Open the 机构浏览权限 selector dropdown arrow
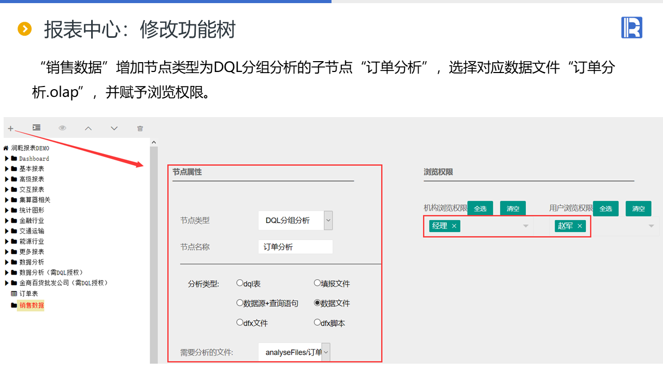 [526, 226]
